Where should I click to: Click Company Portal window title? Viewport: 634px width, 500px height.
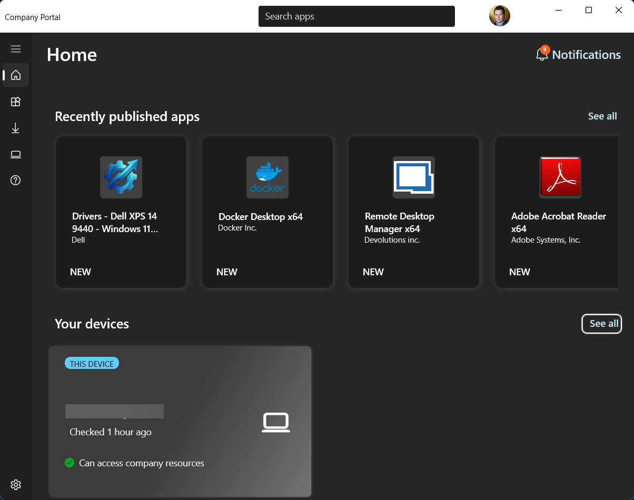[33, 17]
